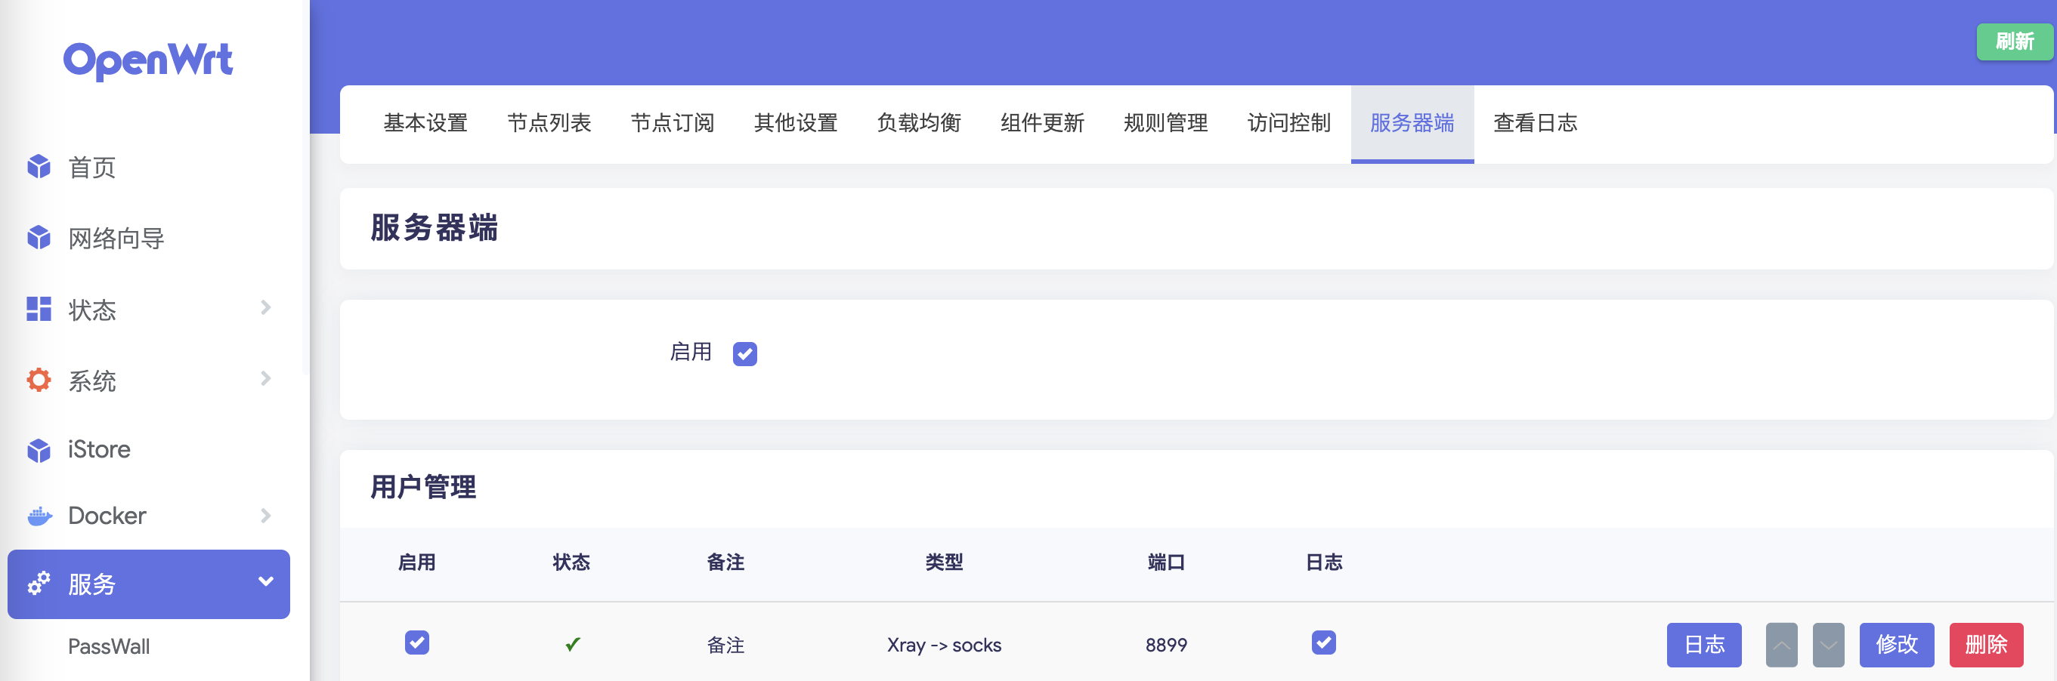Switch to the 节点列表 tab
This screenshot has width=2057, height=681.
pyautogui.click(x=549, y=123)
